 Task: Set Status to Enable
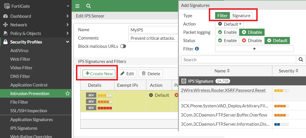click(x=227, y=40)
